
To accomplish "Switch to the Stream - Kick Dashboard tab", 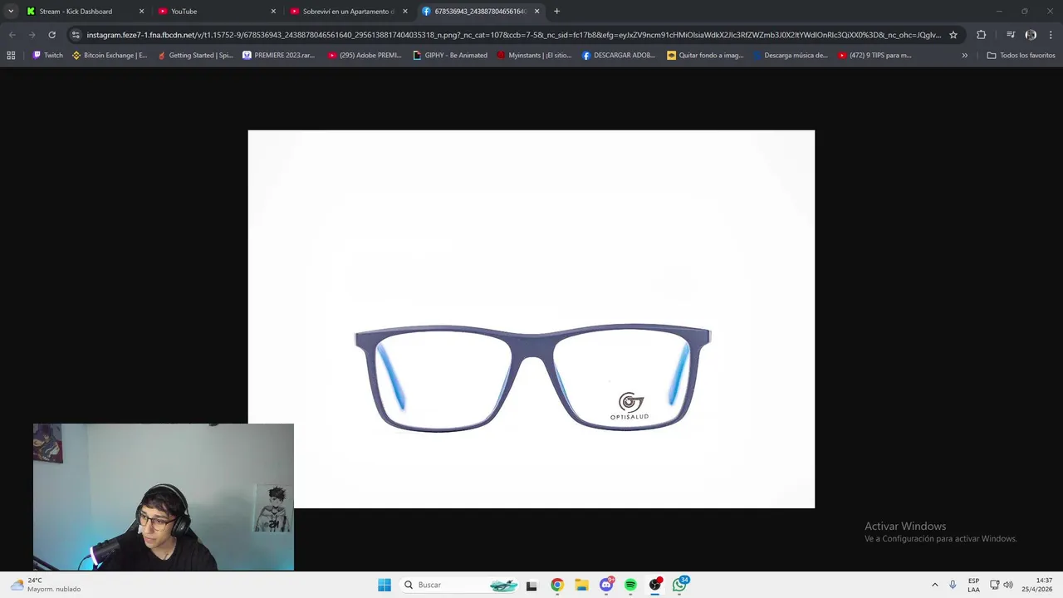I will pyautogui.click(x=76, y=12).
